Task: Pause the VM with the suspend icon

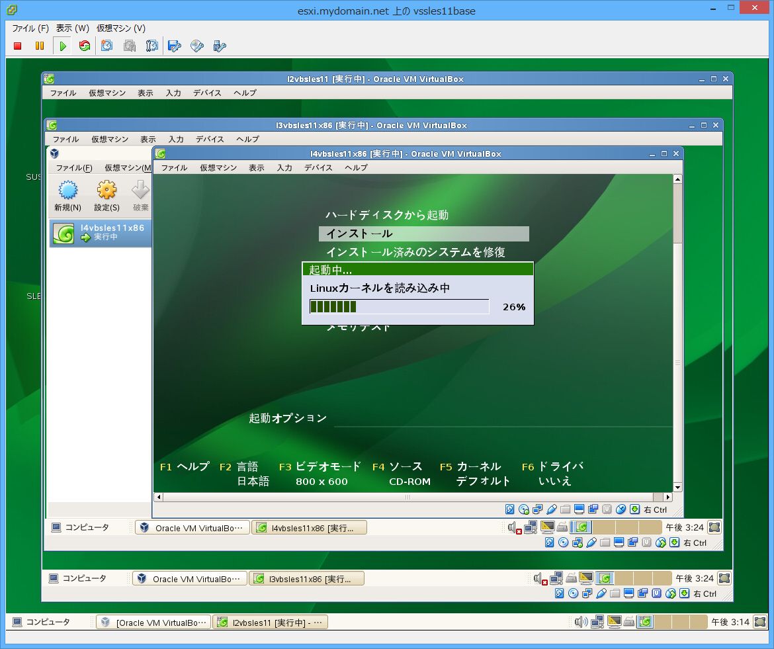Action: (40, 46)
